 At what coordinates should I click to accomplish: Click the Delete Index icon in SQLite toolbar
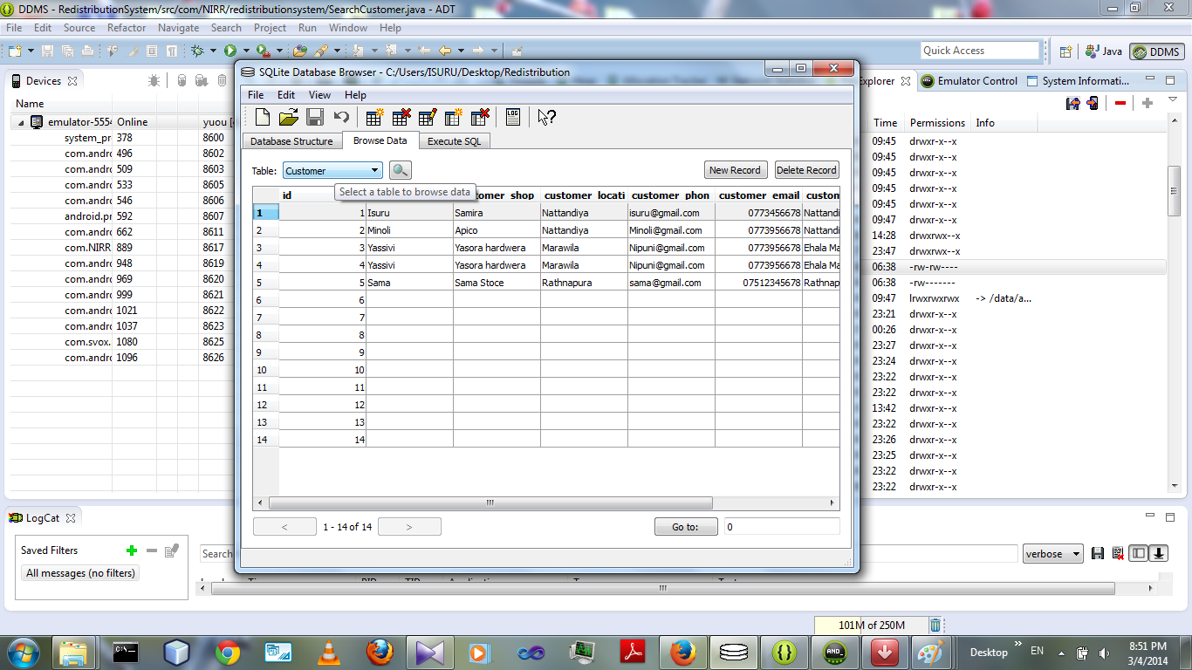click(480, 117)
